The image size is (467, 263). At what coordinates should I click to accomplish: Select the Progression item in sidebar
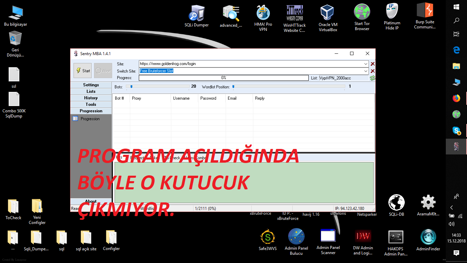86,119
